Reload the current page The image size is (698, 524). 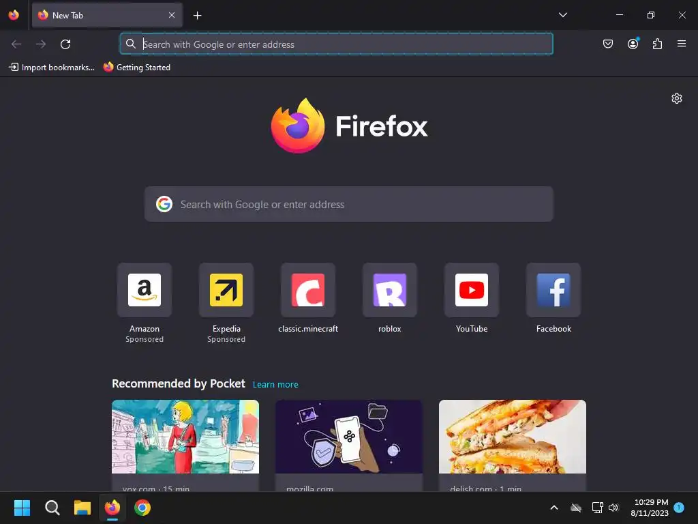[x=65, y=44]
